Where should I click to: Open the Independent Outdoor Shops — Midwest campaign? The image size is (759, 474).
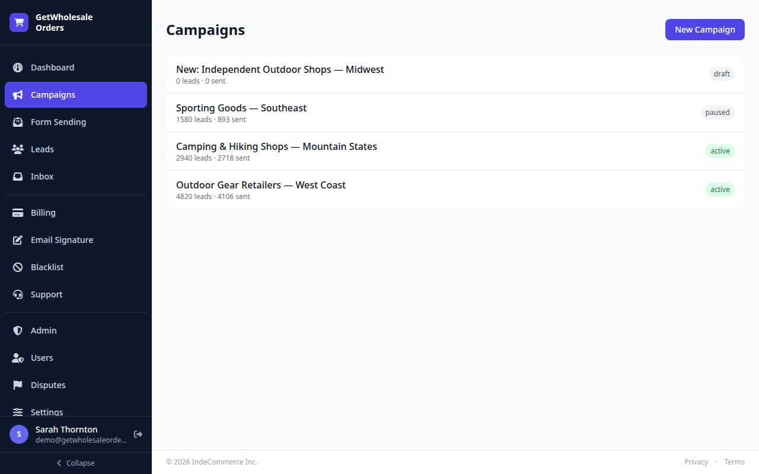pos(455,75)
